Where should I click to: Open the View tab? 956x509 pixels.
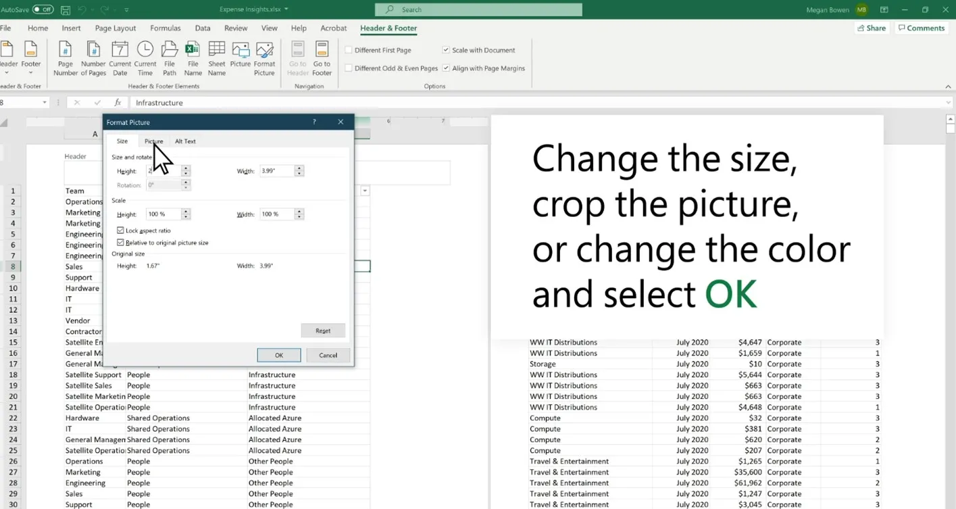click(x=270, y=28)
